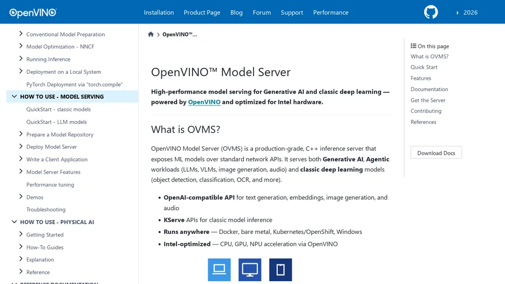Expand Deploy Model Server chevron
This screenshot has width=505, height=284.
point(21,147)
